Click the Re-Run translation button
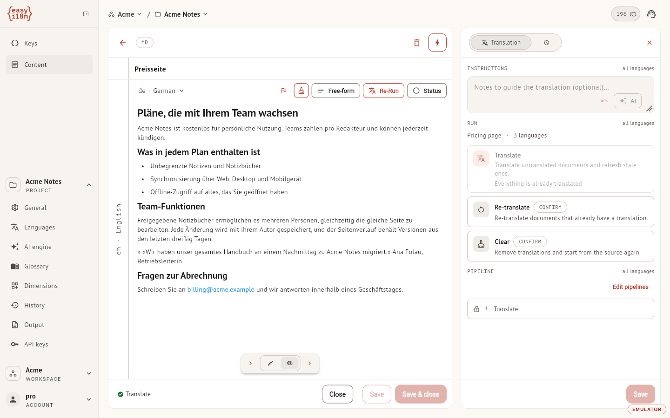 click(x=383, y=91)
